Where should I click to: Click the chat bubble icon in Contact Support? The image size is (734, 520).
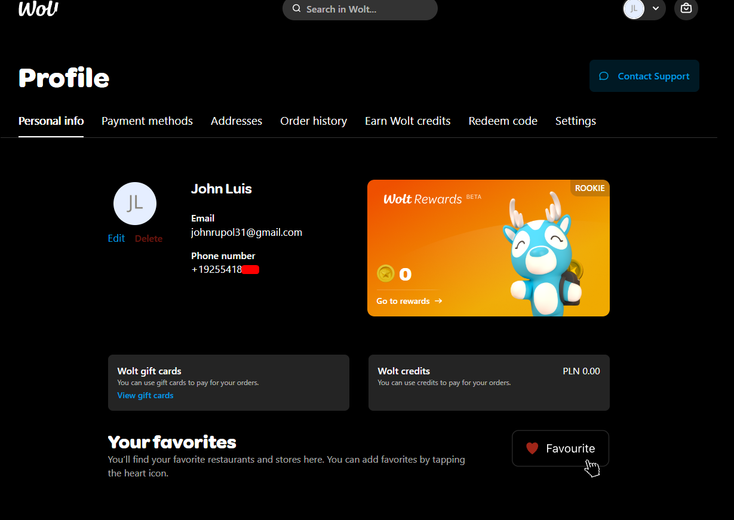click(604, 76)
